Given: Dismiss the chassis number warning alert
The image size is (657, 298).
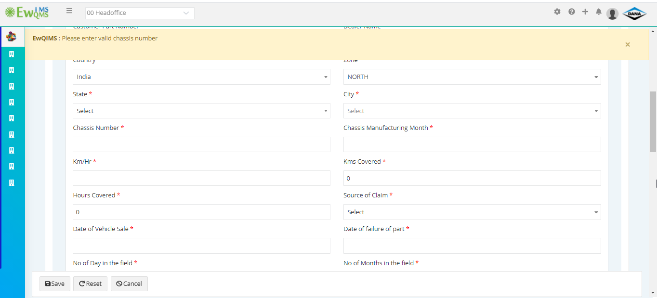Looking at the screenshot, I should click(x=628, y=44).
